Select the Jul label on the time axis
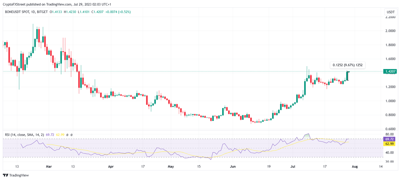 (x=293, y=166)
